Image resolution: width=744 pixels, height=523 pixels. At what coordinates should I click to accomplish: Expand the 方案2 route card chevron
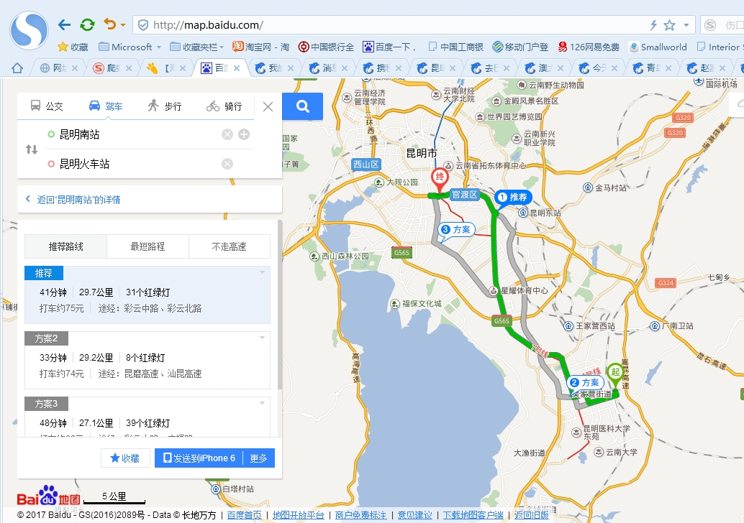pos(262,338)
